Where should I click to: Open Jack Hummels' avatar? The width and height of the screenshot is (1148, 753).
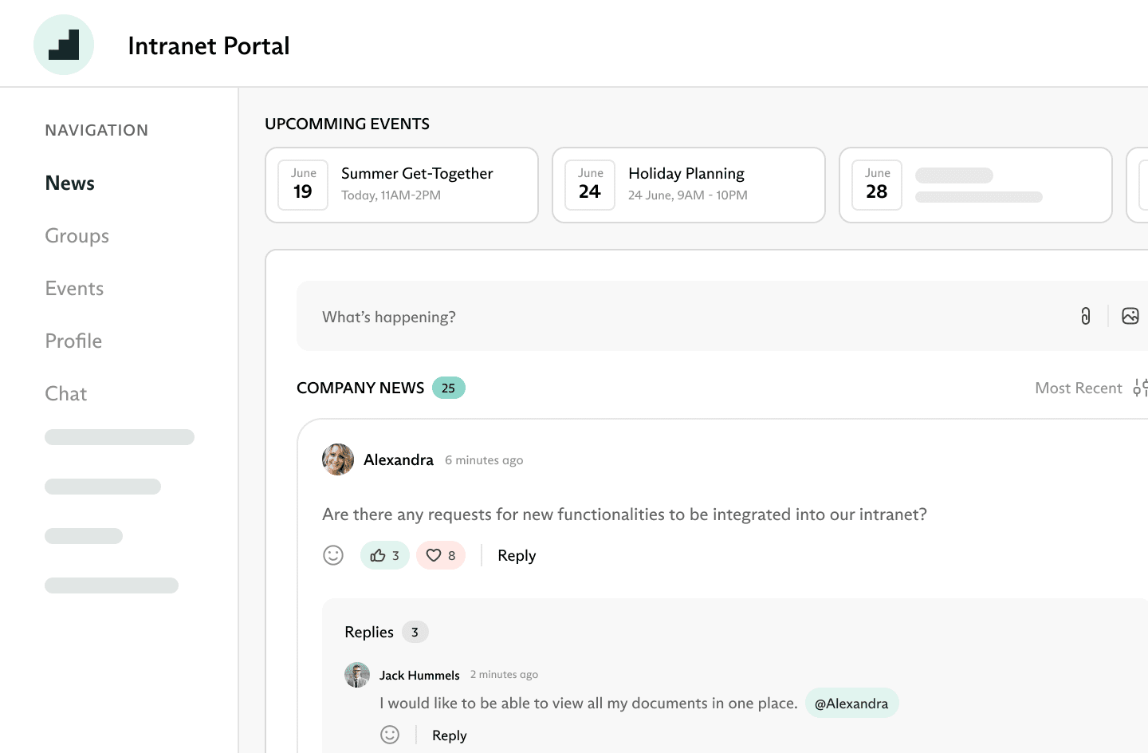coord(357,675)
